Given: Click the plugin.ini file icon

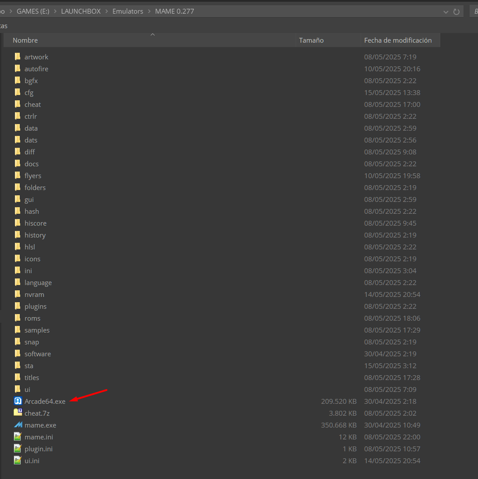Looking at the screenshot, I should (x=18, y=449).
